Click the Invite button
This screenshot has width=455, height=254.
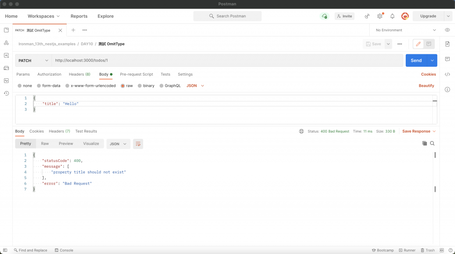click(x=344, y=16)
